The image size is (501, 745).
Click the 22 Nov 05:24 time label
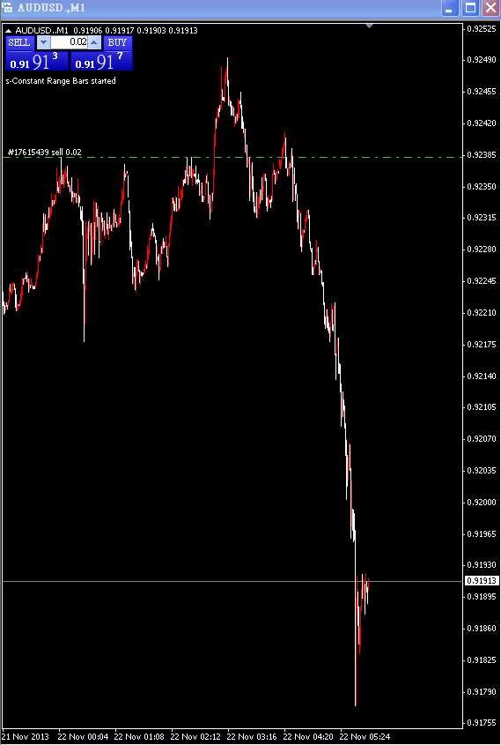click(x=365, y=737)
